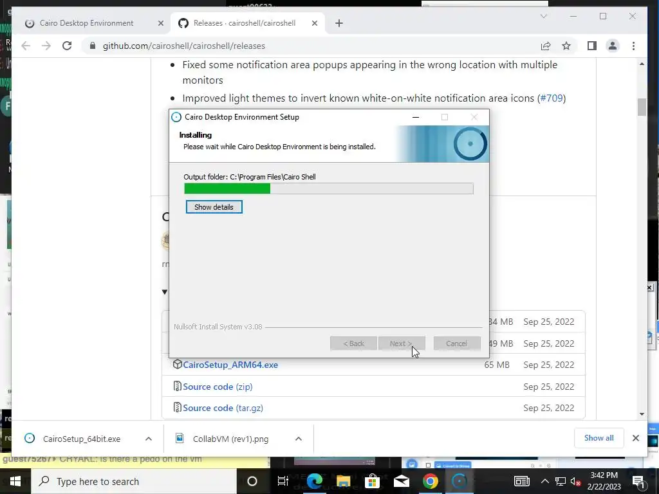Click the scrollbar up arrow
Image resolution: width=659 pixels, height=494 pixels.
point(642,64)
